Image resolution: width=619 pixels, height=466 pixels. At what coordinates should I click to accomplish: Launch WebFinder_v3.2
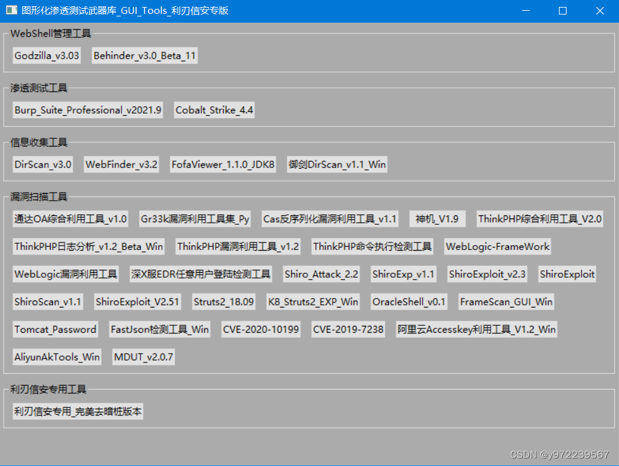[121, 164]
